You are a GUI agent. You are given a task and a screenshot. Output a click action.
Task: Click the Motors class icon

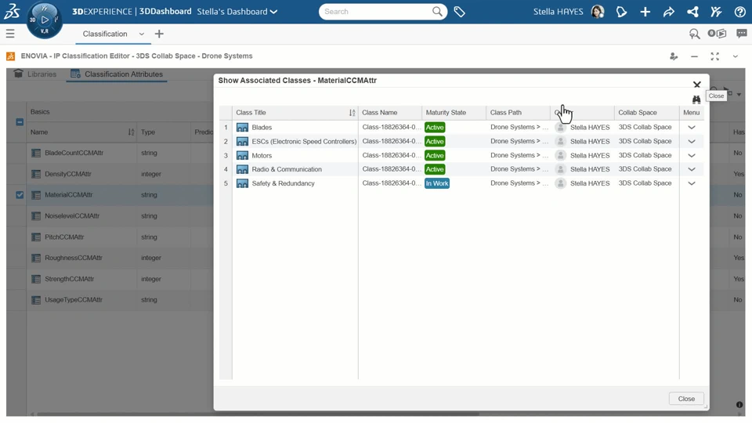(x=242, y=155)
